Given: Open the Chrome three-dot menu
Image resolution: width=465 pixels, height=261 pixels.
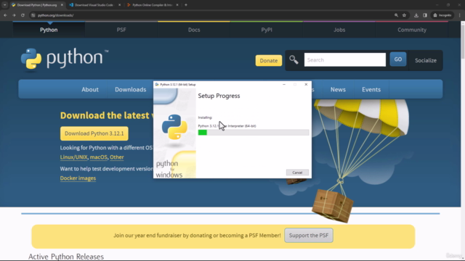Looking at the screenshot, I should pos(460,15).
